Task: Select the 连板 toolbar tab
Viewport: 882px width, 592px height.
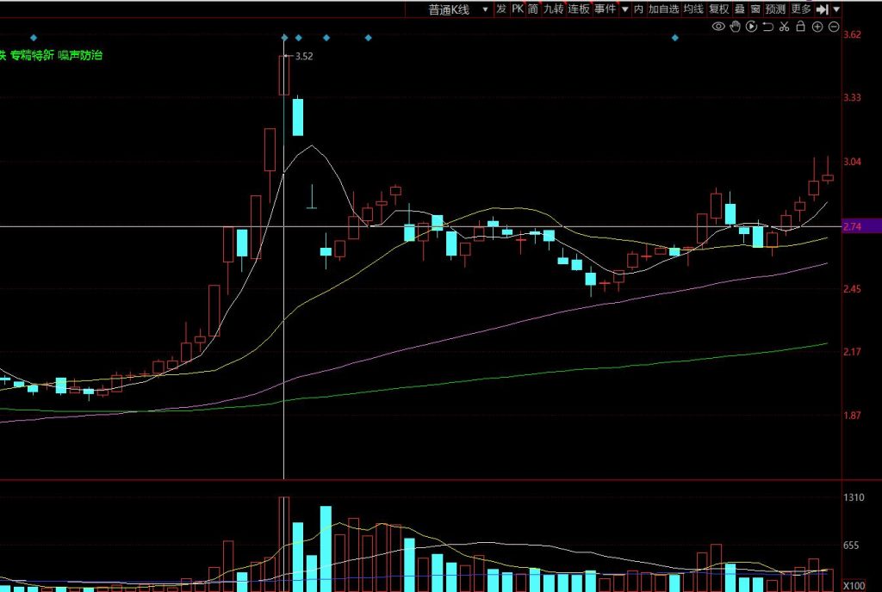Action: pyautogui.click(x=579, y=9)
